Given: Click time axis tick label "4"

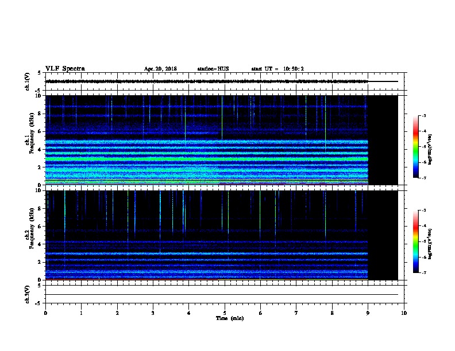Looking at the screenshot, I should [x=189, y=313].
